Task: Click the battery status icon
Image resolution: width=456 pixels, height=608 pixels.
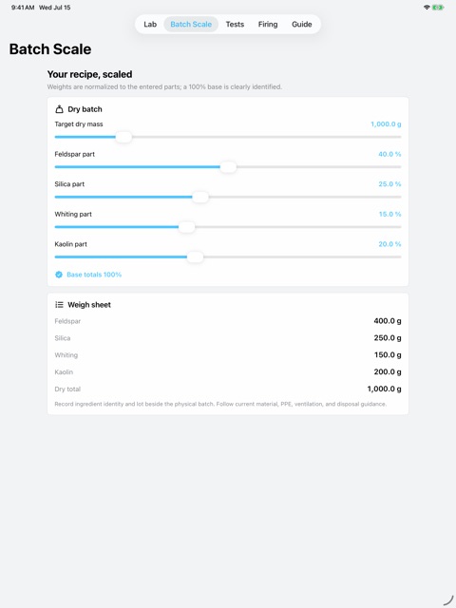Action: point(438,8)
